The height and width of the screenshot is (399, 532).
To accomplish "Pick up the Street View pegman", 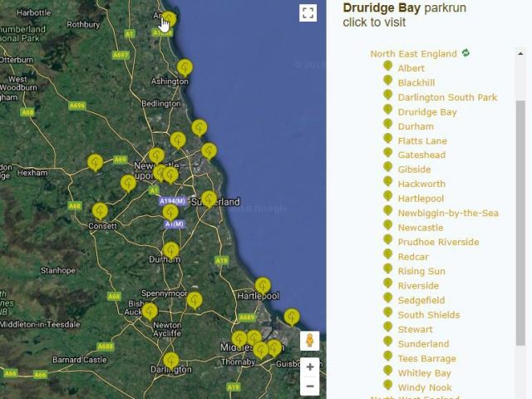I will click(310, 341).
